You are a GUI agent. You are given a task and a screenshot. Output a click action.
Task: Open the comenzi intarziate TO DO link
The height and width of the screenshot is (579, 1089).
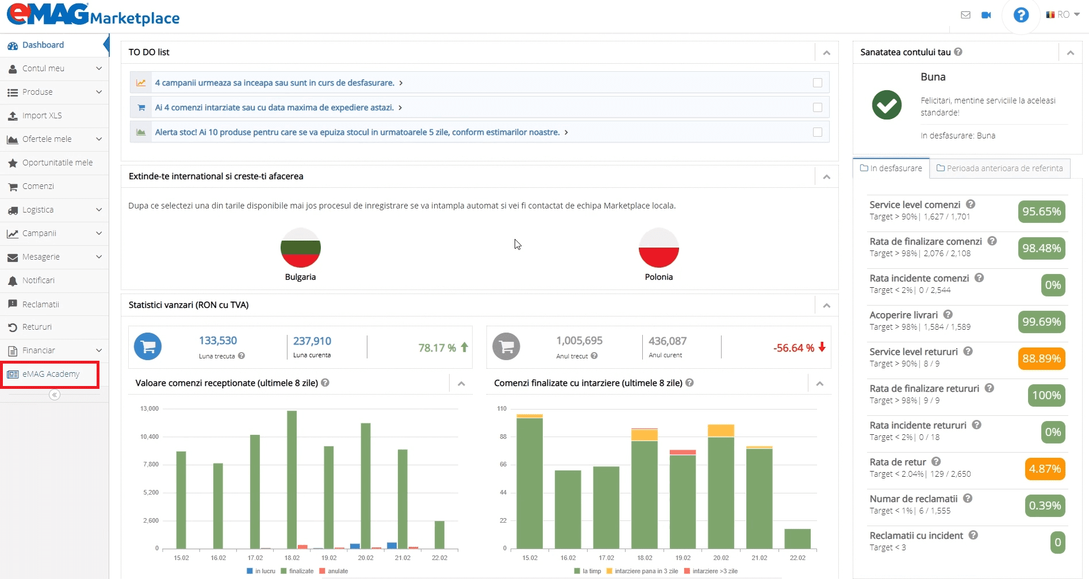pos(275,107)
